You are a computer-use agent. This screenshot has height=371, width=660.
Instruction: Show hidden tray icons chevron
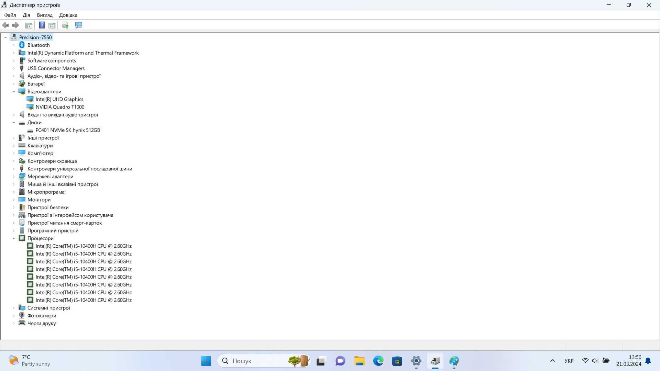click(553, 361)
